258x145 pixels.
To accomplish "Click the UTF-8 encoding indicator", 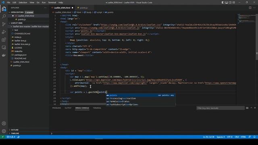I will coord(230,137).
